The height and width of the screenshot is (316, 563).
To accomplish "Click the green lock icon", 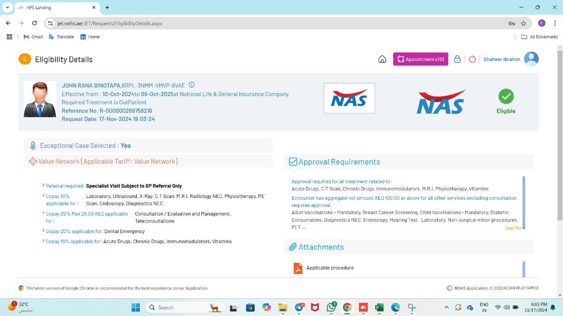I will (x=457, y=59).
